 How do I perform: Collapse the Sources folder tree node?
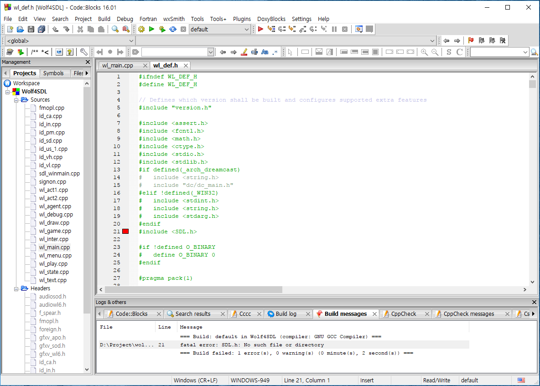16,100
